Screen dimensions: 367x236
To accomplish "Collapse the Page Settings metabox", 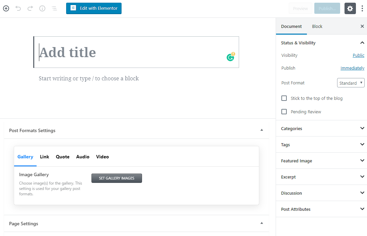I will pos(262,223).
